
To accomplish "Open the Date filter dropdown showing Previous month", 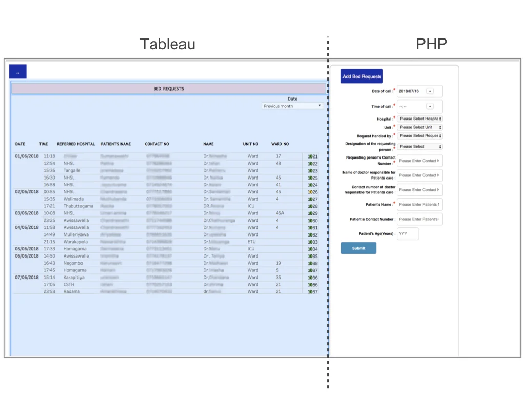I will tap(293, 106).
